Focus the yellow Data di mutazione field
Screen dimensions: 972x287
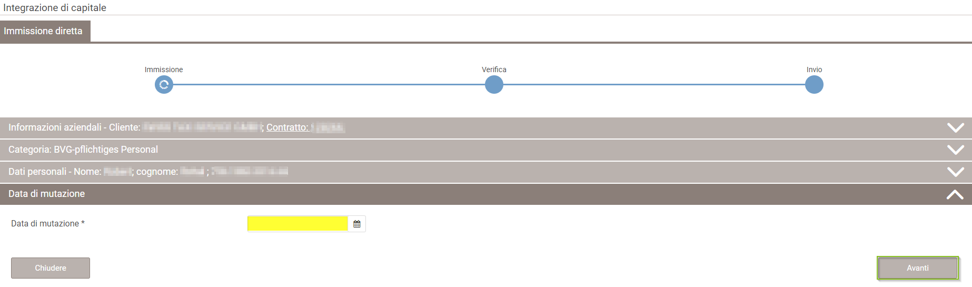tap(297, 224)
